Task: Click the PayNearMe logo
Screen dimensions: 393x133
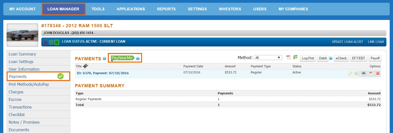Action: pyautogui.click(x=123, y=58)
